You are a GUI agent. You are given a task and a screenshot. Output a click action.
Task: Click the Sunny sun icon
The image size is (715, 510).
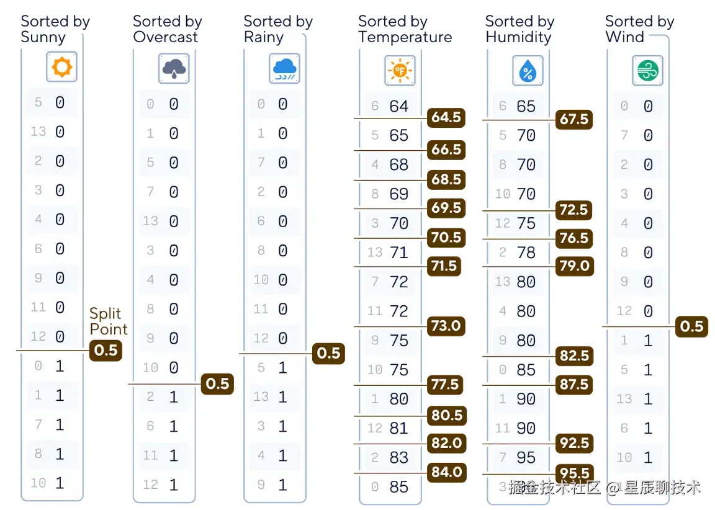(x=61, y=67)
